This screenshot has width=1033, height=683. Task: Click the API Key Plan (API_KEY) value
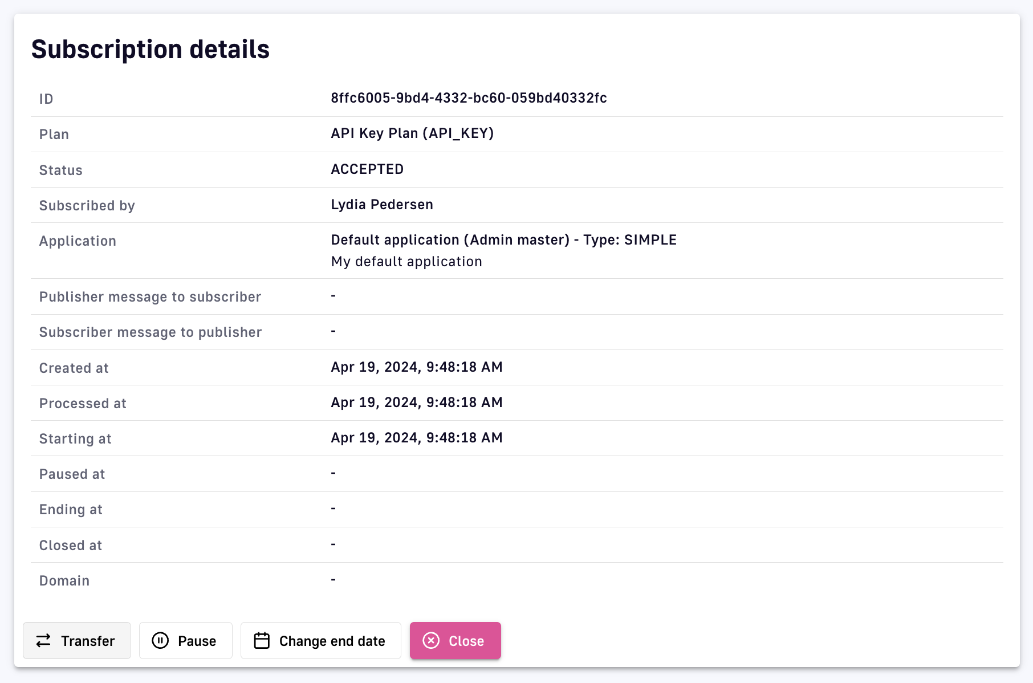(x=412, y=133)
